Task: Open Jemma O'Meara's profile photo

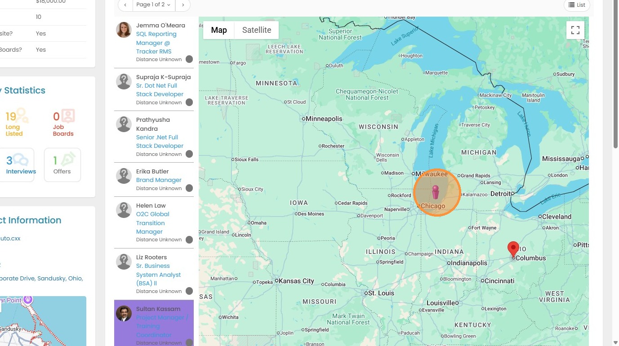Action: click(124, 30)
